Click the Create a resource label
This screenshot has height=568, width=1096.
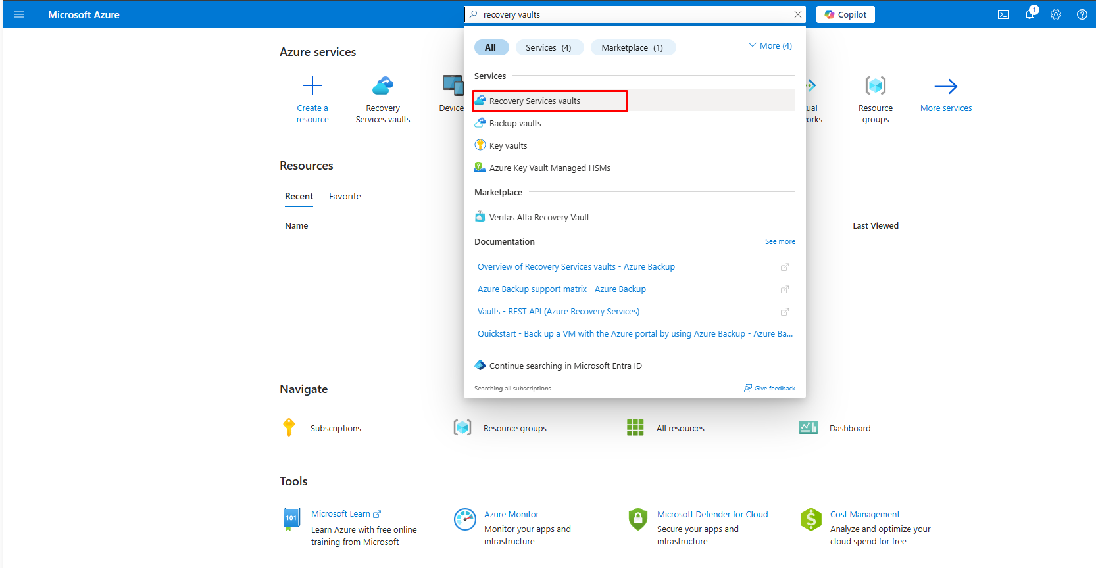[312, 114]
